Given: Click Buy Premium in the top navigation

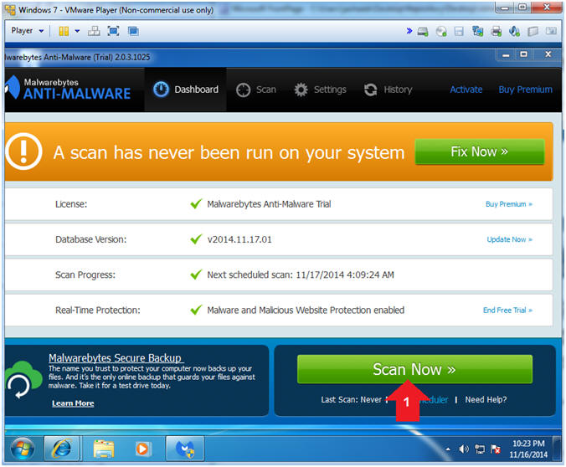Looking at the screenshot, I should pos(525,90).
